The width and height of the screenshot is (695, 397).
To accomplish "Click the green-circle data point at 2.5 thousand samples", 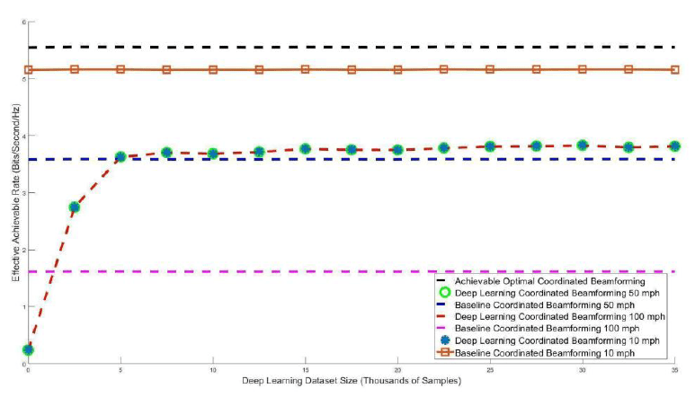I will point(74,207).
